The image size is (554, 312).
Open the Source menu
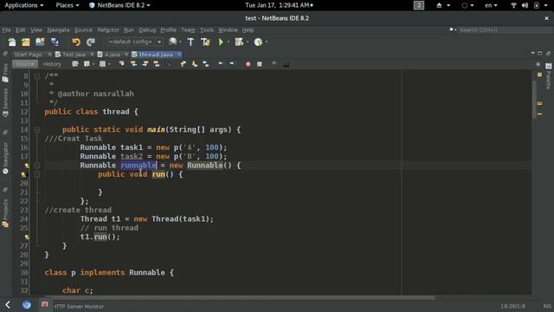point(83,30)
